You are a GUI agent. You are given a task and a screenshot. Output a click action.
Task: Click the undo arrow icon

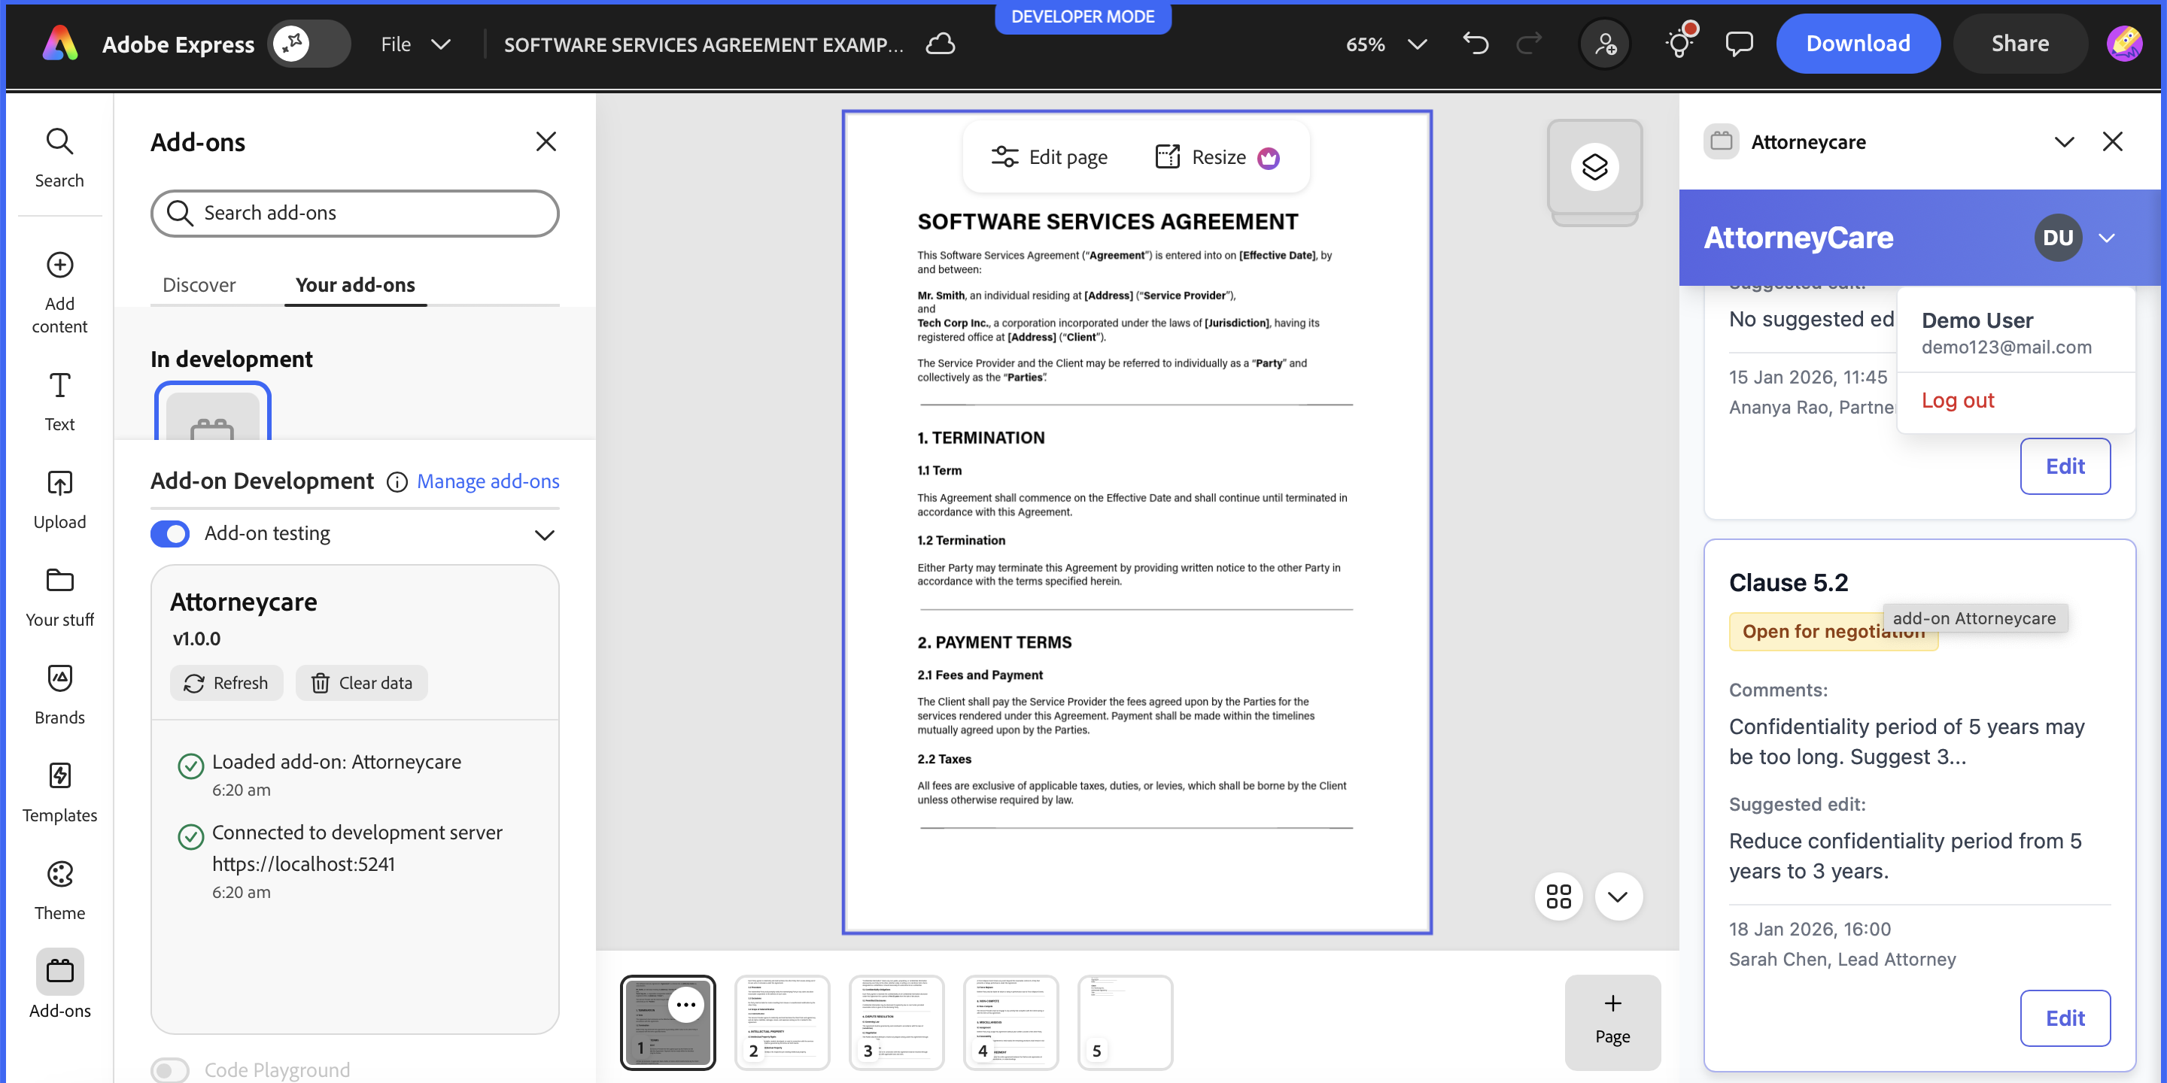tap(1476, 43)
